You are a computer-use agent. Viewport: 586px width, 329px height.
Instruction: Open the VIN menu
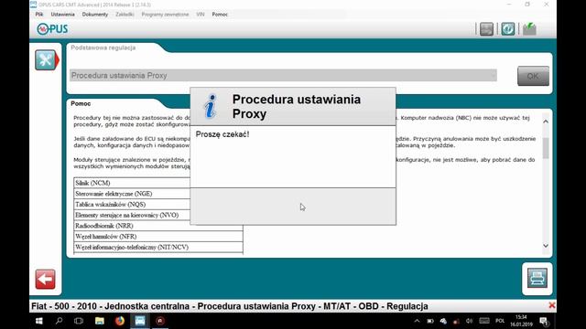(201, 15)
